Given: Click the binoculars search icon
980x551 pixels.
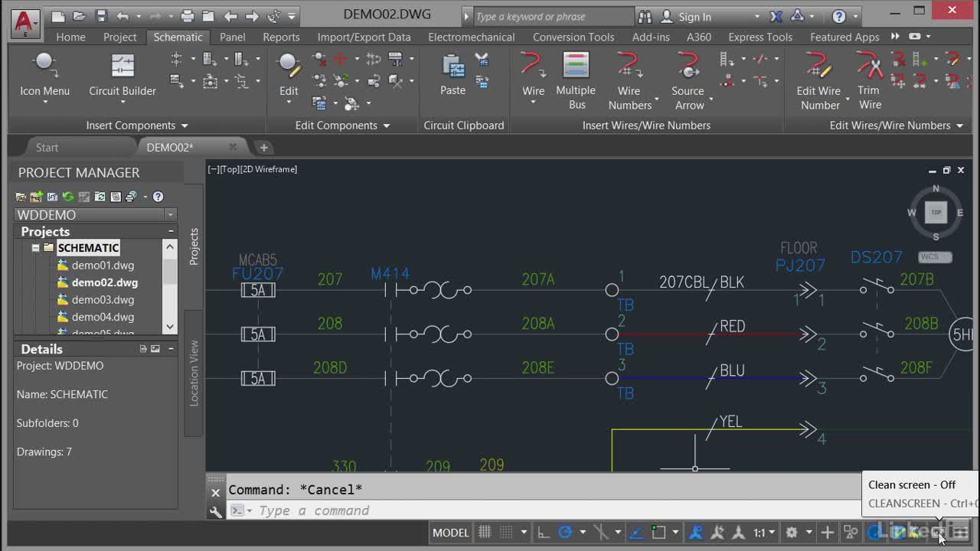Looking at the screenshot, I should coord(645,16).
